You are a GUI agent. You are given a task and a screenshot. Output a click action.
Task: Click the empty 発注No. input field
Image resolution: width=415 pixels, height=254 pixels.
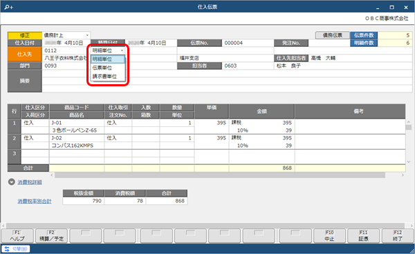tap(329, 43)
